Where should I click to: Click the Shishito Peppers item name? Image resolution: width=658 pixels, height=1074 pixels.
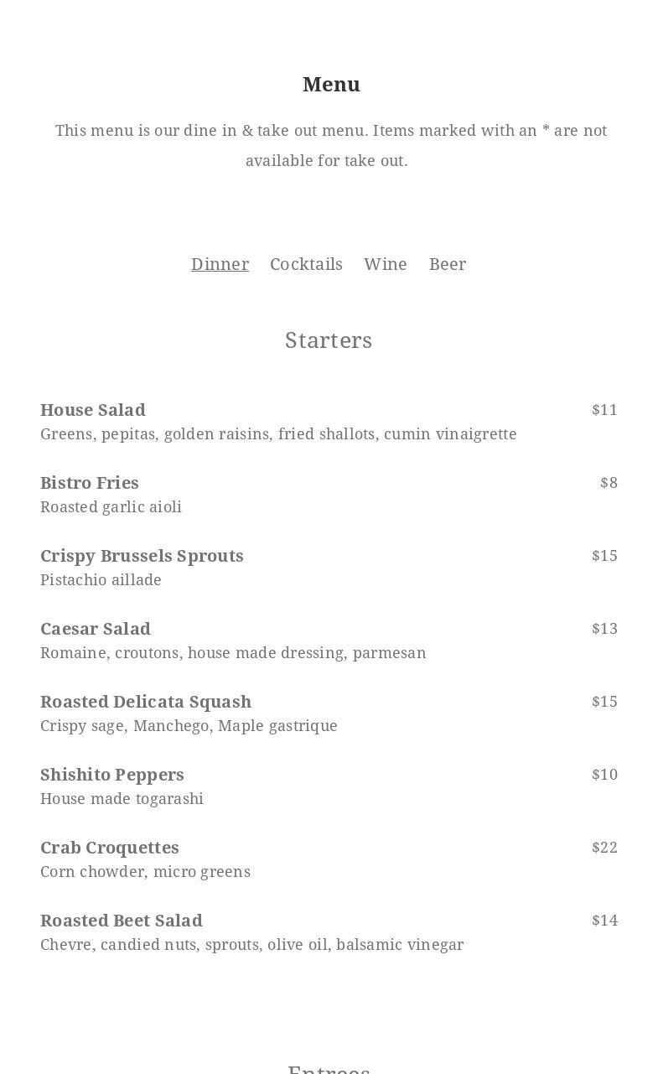pos(112,775)
